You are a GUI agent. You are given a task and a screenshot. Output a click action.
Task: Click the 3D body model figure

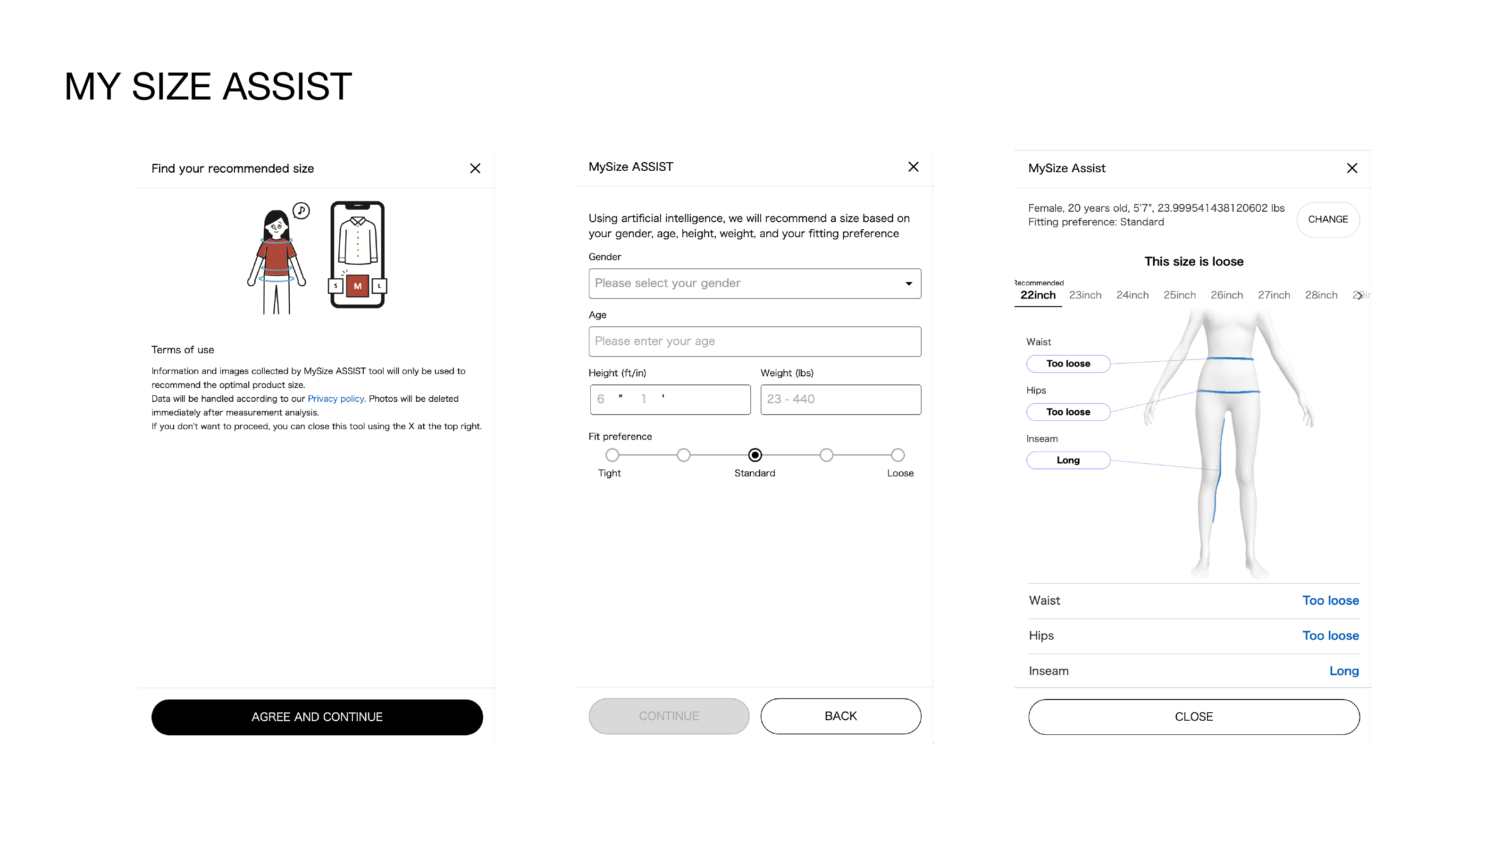click(1229, 444)
